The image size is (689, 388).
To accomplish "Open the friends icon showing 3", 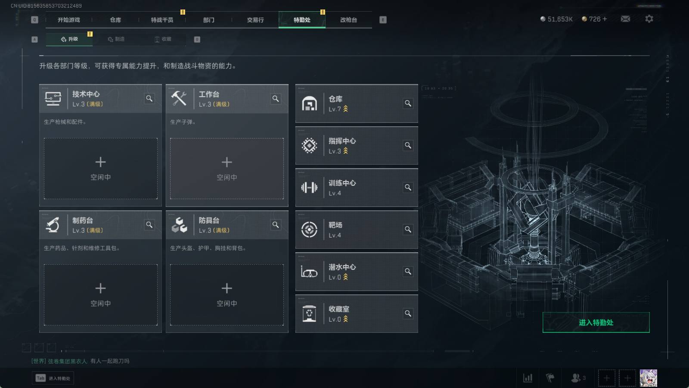I will [578, 378].
